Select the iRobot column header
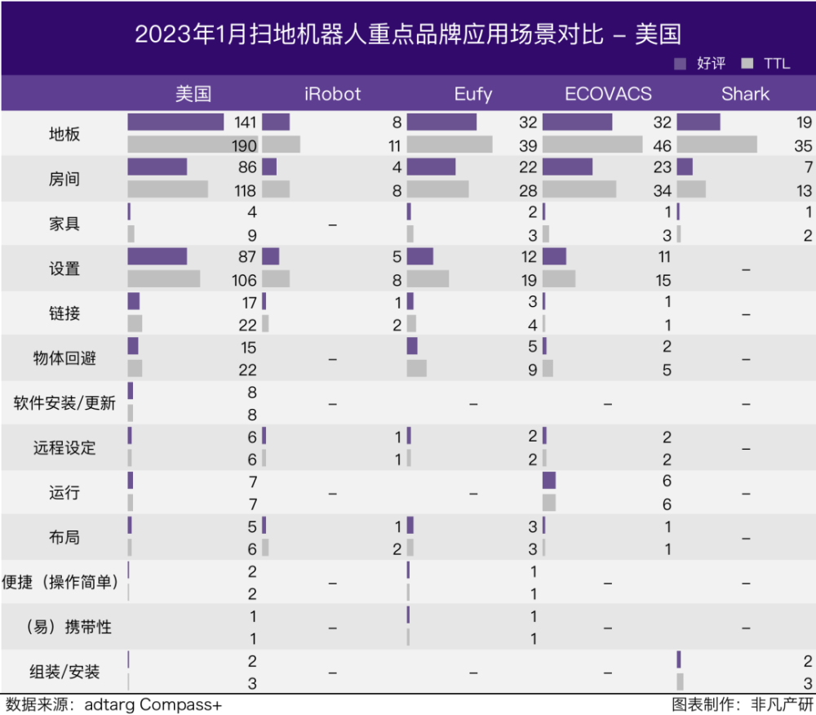 [332, 94]
